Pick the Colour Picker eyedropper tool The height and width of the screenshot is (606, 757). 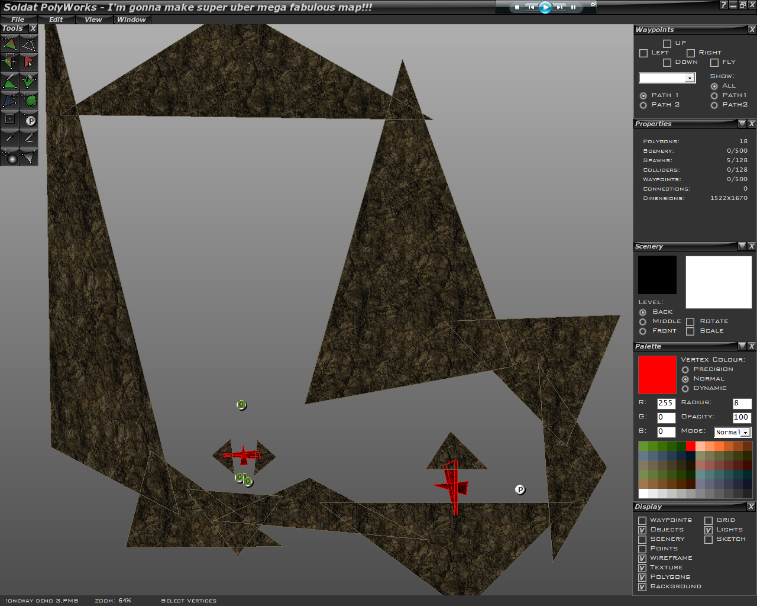pyautogui.click(x=10, y=138)
